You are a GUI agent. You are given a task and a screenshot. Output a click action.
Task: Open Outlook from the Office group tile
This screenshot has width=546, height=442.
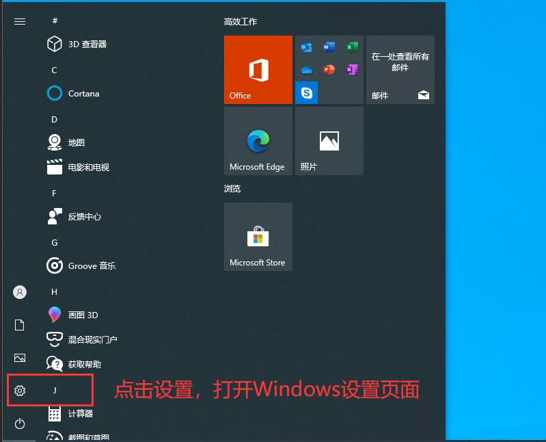(306, 47)
